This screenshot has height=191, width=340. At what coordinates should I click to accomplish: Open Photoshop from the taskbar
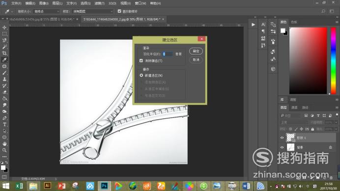point(104,186)
